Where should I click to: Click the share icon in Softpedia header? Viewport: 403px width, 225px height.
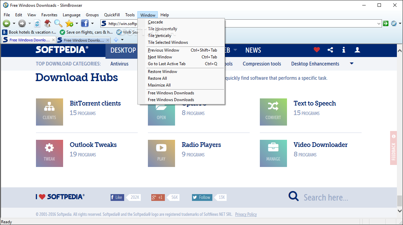tap(330, 50)
